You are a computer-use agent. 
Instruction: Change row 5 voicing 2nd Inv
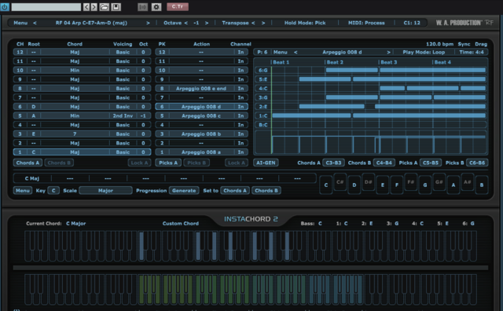(x=123, y=115)
